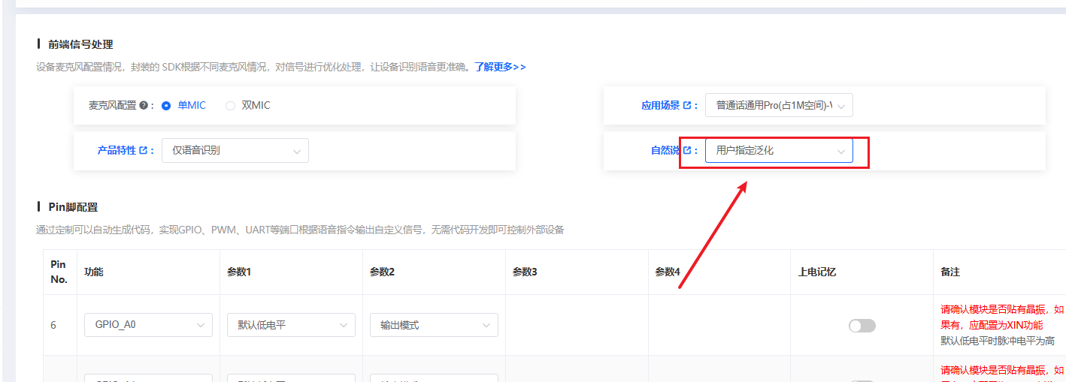Open the external link icon next to 产品特性

pyautogui.click(x=144, y=150)
